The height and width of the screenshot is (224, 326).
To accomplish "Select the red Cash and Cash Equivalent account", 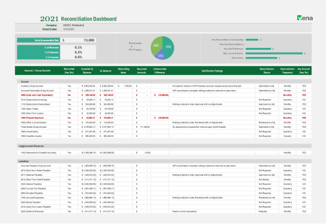I will (x=37, y=95).
